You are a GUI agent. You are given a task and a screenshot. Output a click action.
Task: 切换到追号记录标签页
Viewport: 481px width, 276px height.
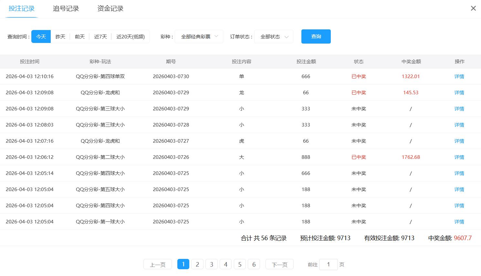click(66, 9)
